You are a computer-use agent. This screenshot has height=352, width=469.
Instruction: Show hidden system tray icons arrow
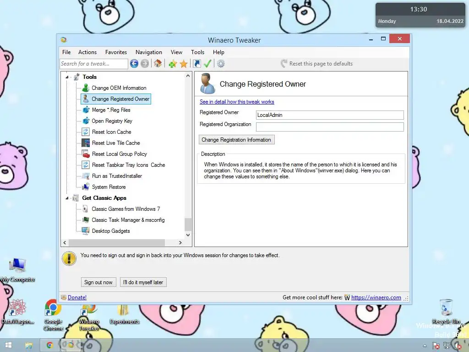pyautogui.click(x=425, y=346)
